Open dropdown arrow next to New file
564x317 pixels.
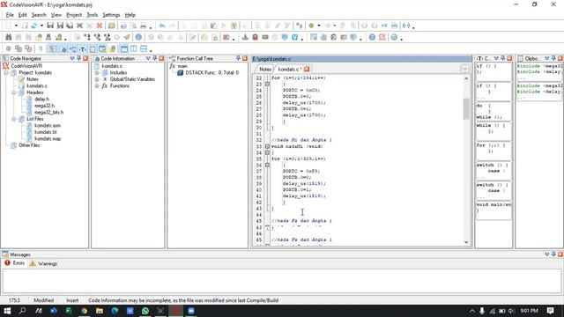[16, 26]
